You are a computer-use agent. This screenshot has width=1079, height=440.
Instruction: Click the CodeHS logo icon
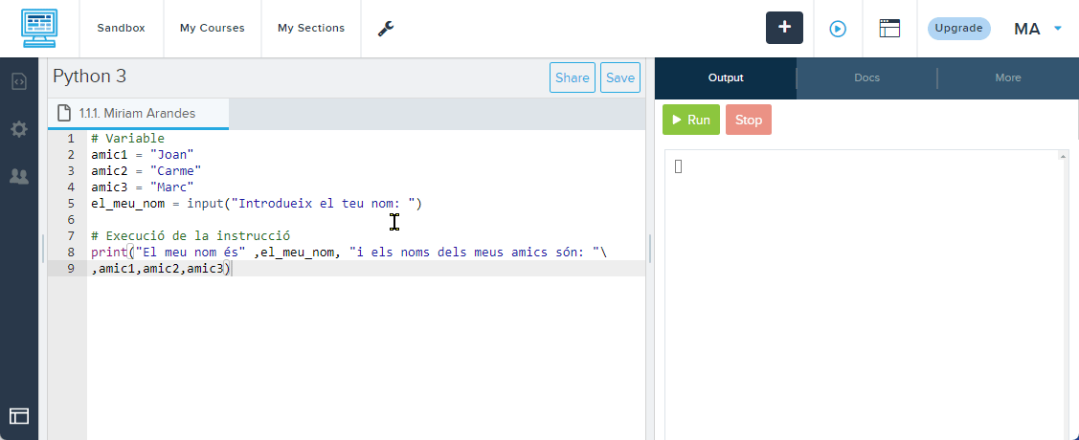(x=39, y=29)
